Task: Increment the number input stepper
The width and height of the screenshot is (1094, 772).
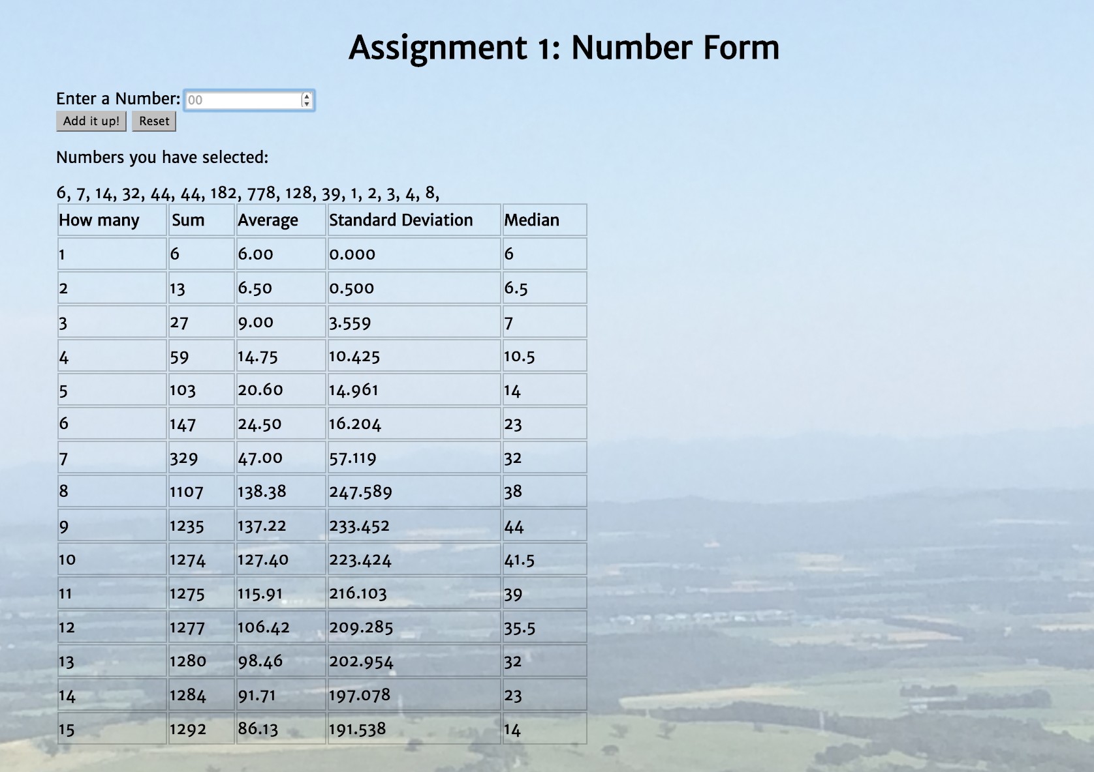Action: 307,96
